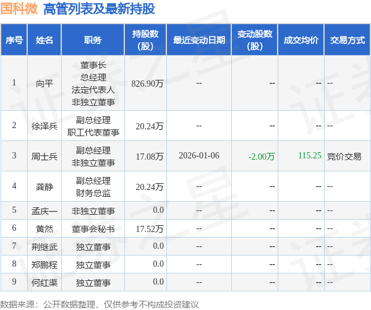Click serial number 6 cell
Image resolution: width=371 pixels, height=310 pixels.
pos(14,228)
